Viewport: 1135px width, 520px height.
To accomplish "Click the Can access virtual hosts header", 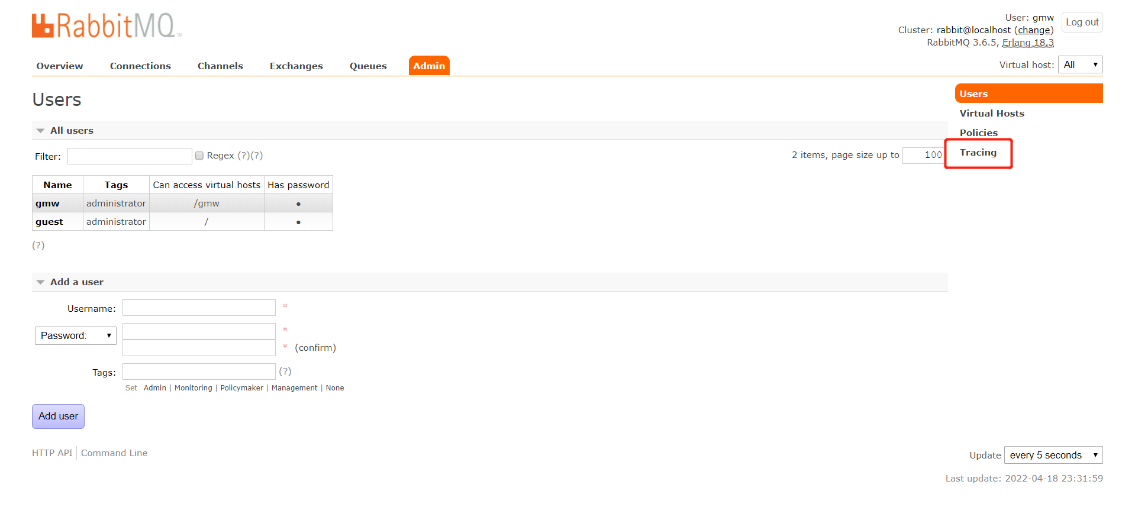I will click(207, 185).
